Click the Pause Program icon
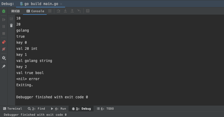This screenshot has height=117, width=224. tap(4, 27)
